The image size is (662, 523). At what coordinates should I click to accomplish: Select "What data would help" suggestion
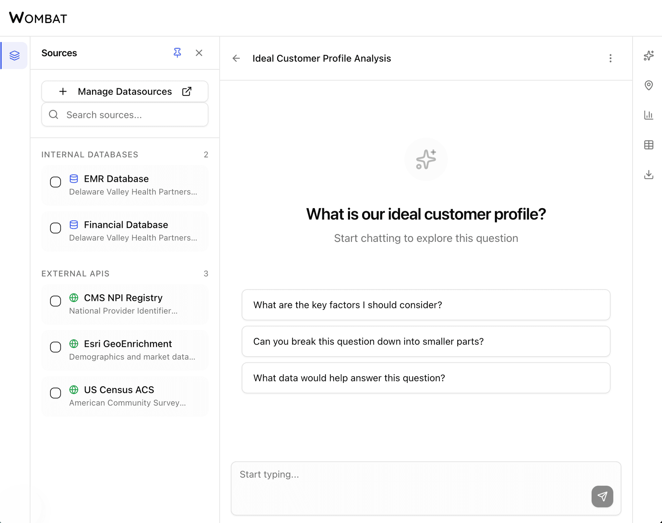426,378
